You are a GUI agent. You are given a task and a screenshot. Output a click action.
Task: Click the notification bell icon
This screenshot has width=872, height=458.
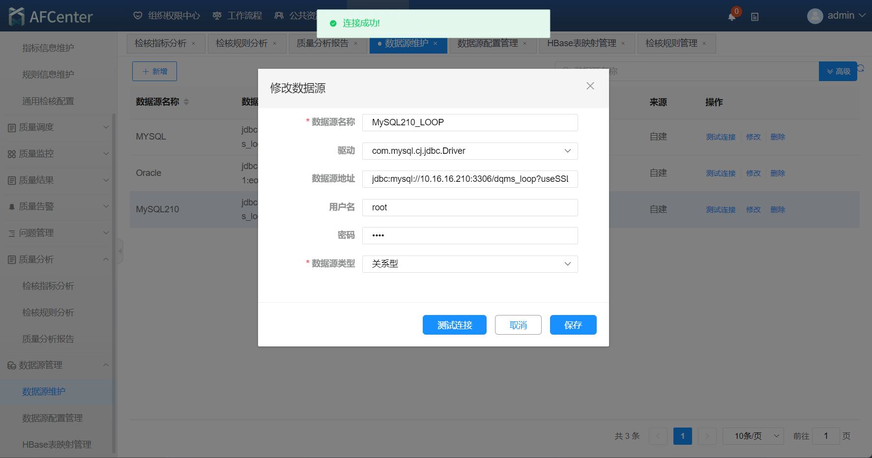click(731, 17)
